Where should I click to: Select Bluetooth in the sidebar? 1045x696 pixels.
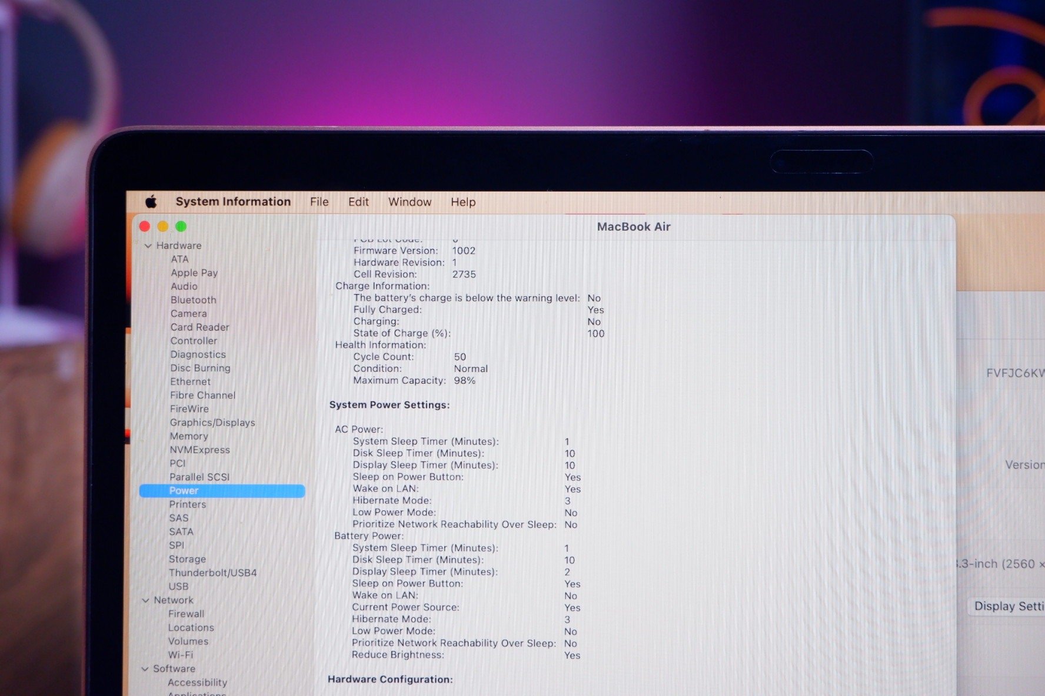[x=194, y=300]
